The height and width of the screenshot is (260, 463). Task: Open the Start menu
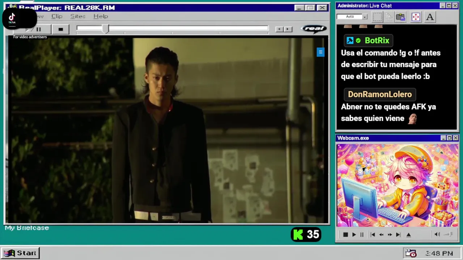click(x=20, y=253)
